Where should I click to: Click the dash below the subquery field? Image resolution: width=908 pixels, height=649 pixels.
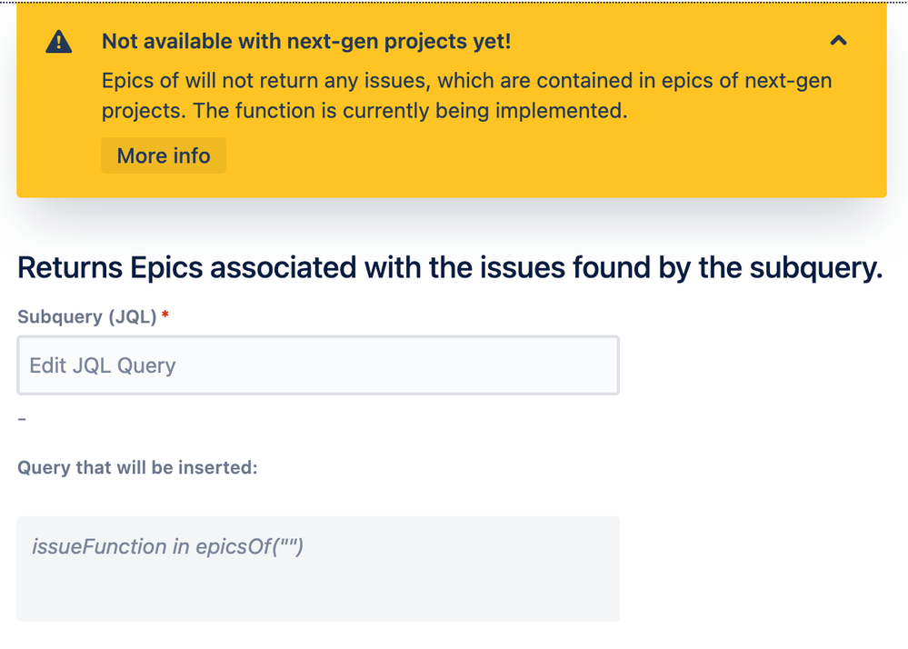22,418
